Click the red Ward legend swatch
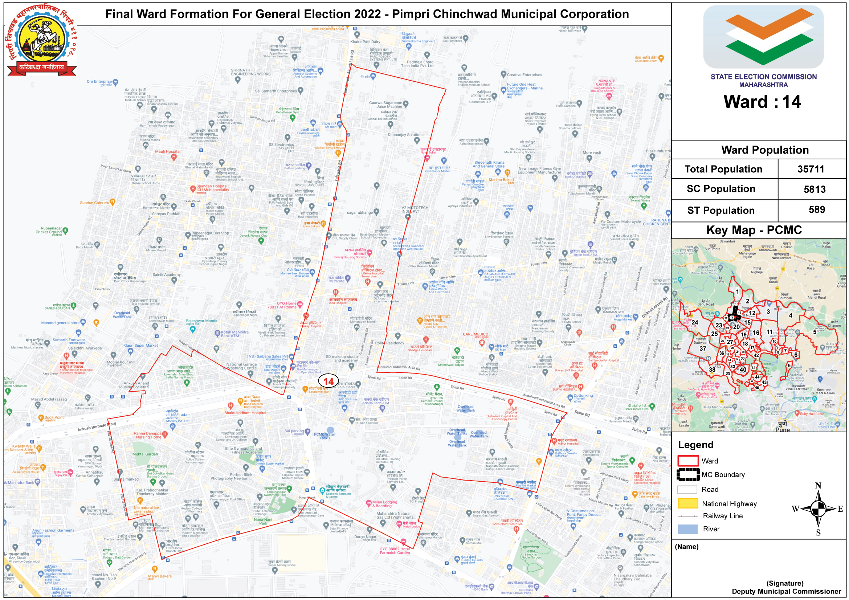The image size is (849, 600). pos(687,461)
